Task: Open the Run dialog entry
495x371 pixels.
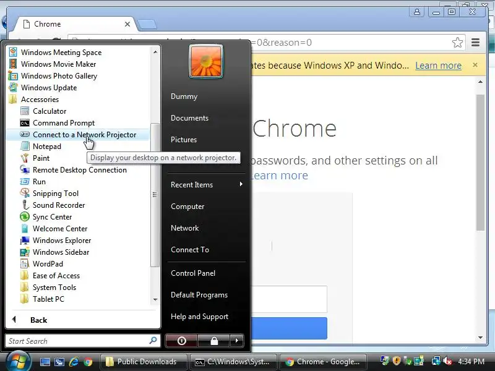Action: 39,182
